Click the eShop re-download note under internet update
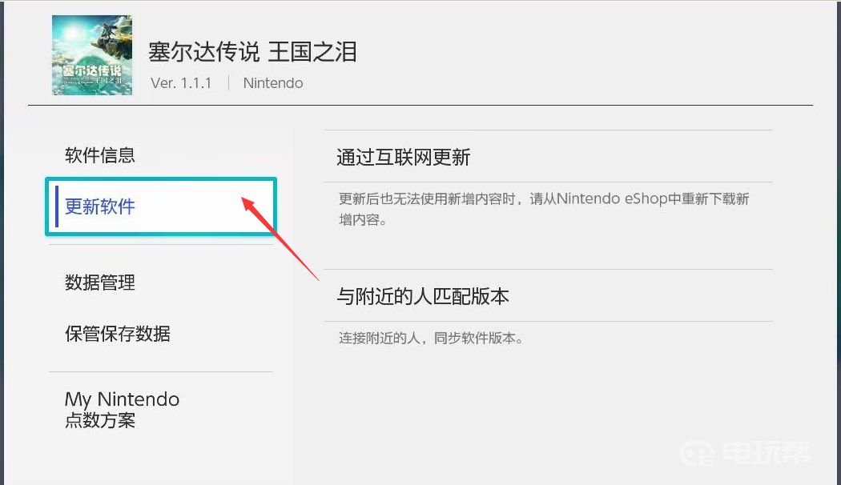The height and width of the screenshot is (485, 841). 544,209
